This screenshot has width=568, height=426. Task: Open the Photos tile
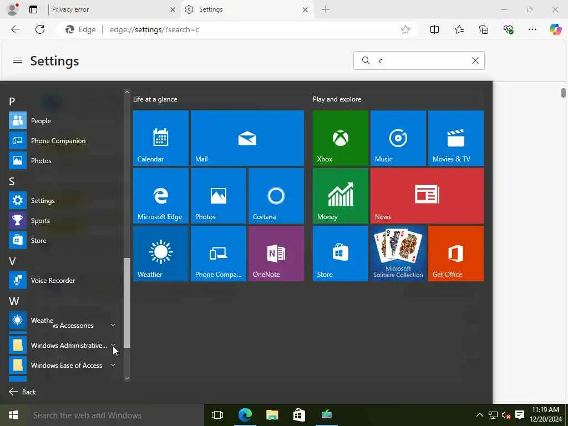pyautogui.click(x=219, y=196)
